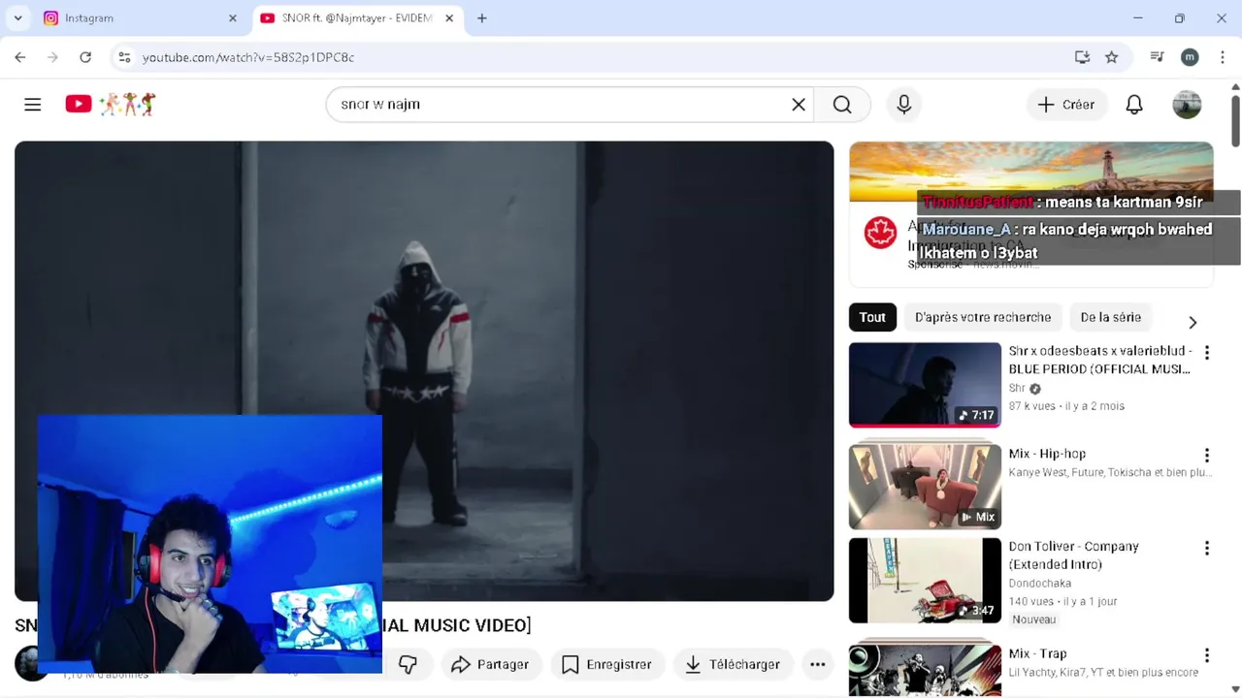
Task: Open Don Toliver Company thumbnail
Action: 925,581
